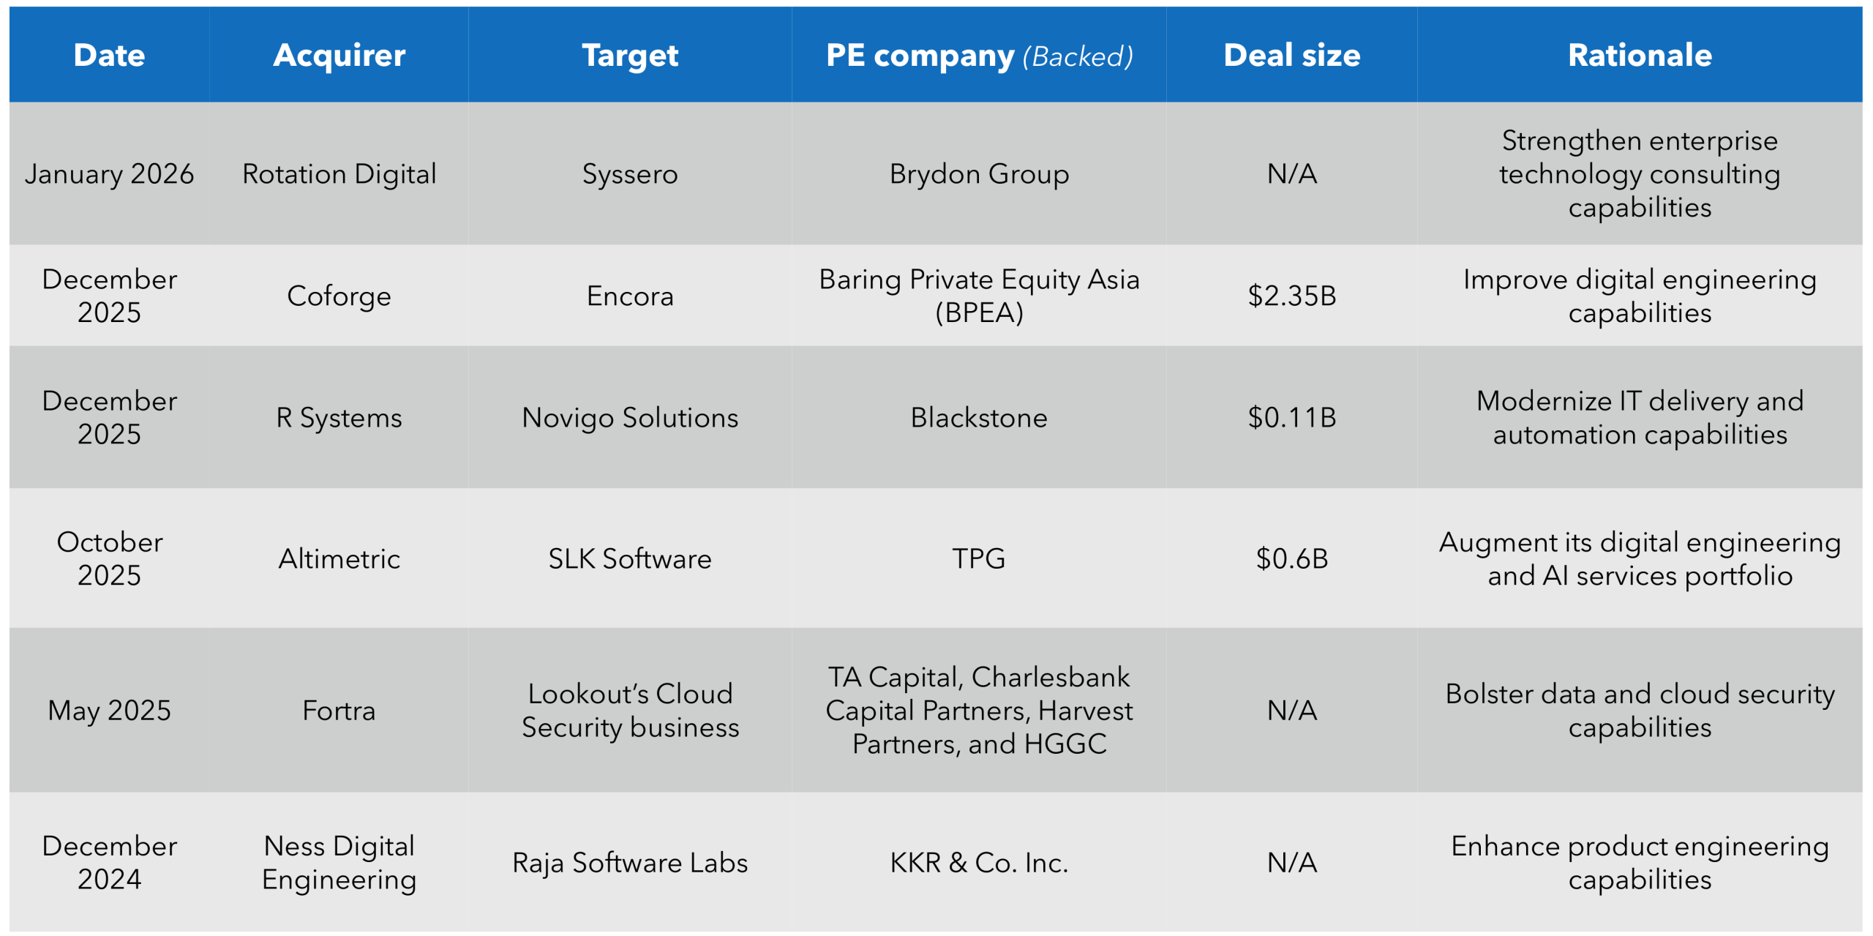Select the KKR & Co. Inc. cell
Image resolution: width=1873 pixels, height=936 pixels.
pos(979,863)
